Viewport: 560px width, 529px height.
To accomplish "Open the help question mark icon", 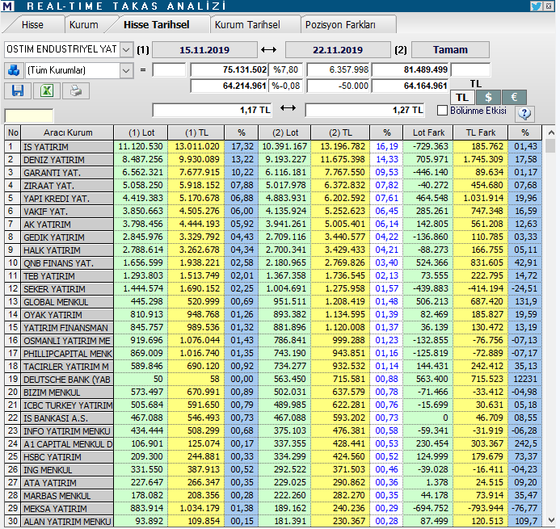I will pyautogui.click(x=524, y=114).
